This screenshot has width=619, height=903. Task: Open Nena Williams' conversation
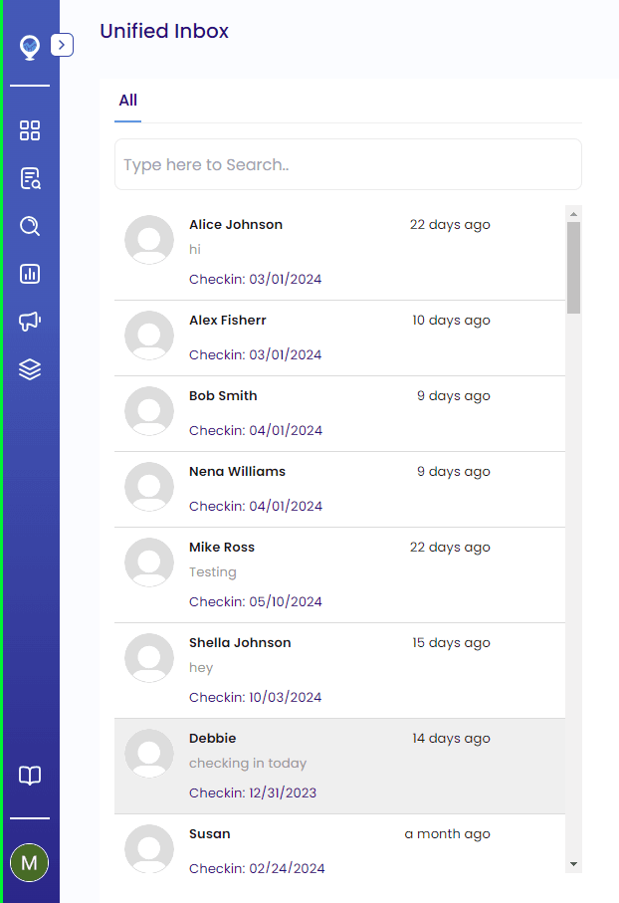pos(338,489)
